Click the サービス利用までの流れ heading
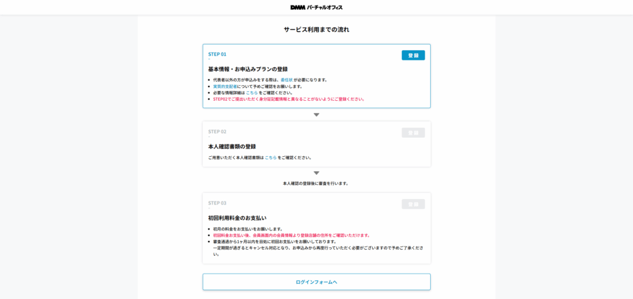Image resolution: width=633 pixels, height=299 pixels. pos(316,30)
